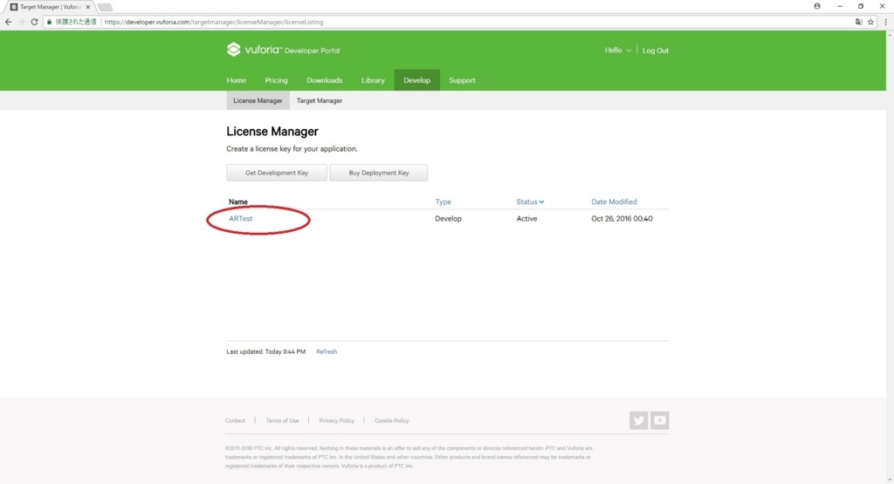The width and height of the screenshot is (894, 484).
Task: Click Get Development Key button
Action: (277, 173)
